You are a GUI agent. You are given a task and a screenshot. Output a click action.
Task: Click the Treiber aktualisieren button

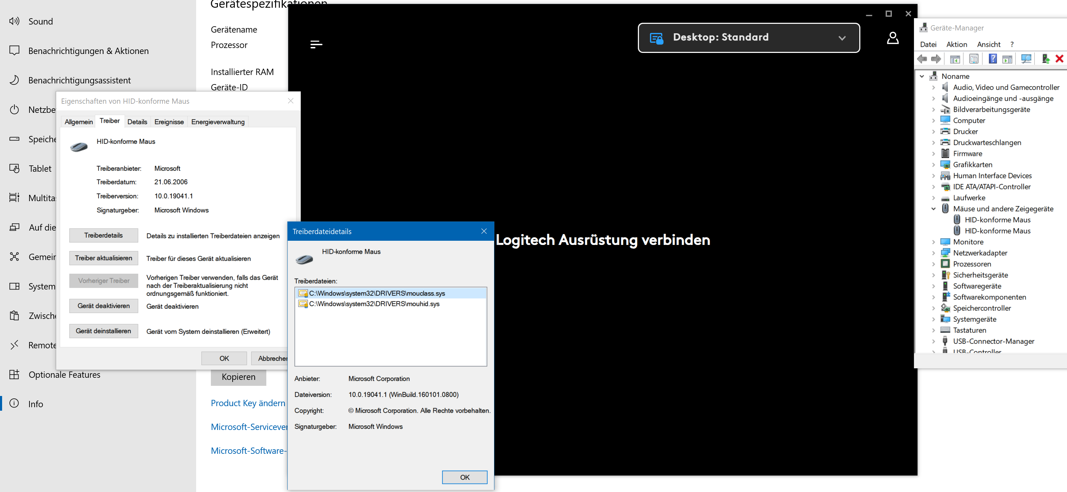[x=104, y=258]
